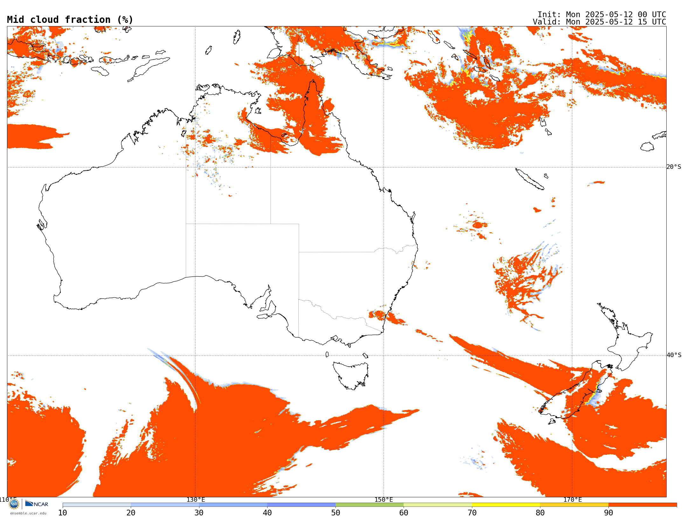The width and height of the screenshot is (687, 517).
Task: Click the amber 80-90 colorbar segment
Action: 574,505
